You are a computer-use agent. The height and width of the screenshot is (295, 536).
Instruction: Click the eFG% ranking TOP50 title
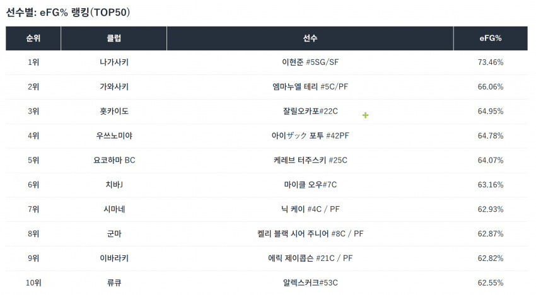pyautogui.click(x=68, y=12)
